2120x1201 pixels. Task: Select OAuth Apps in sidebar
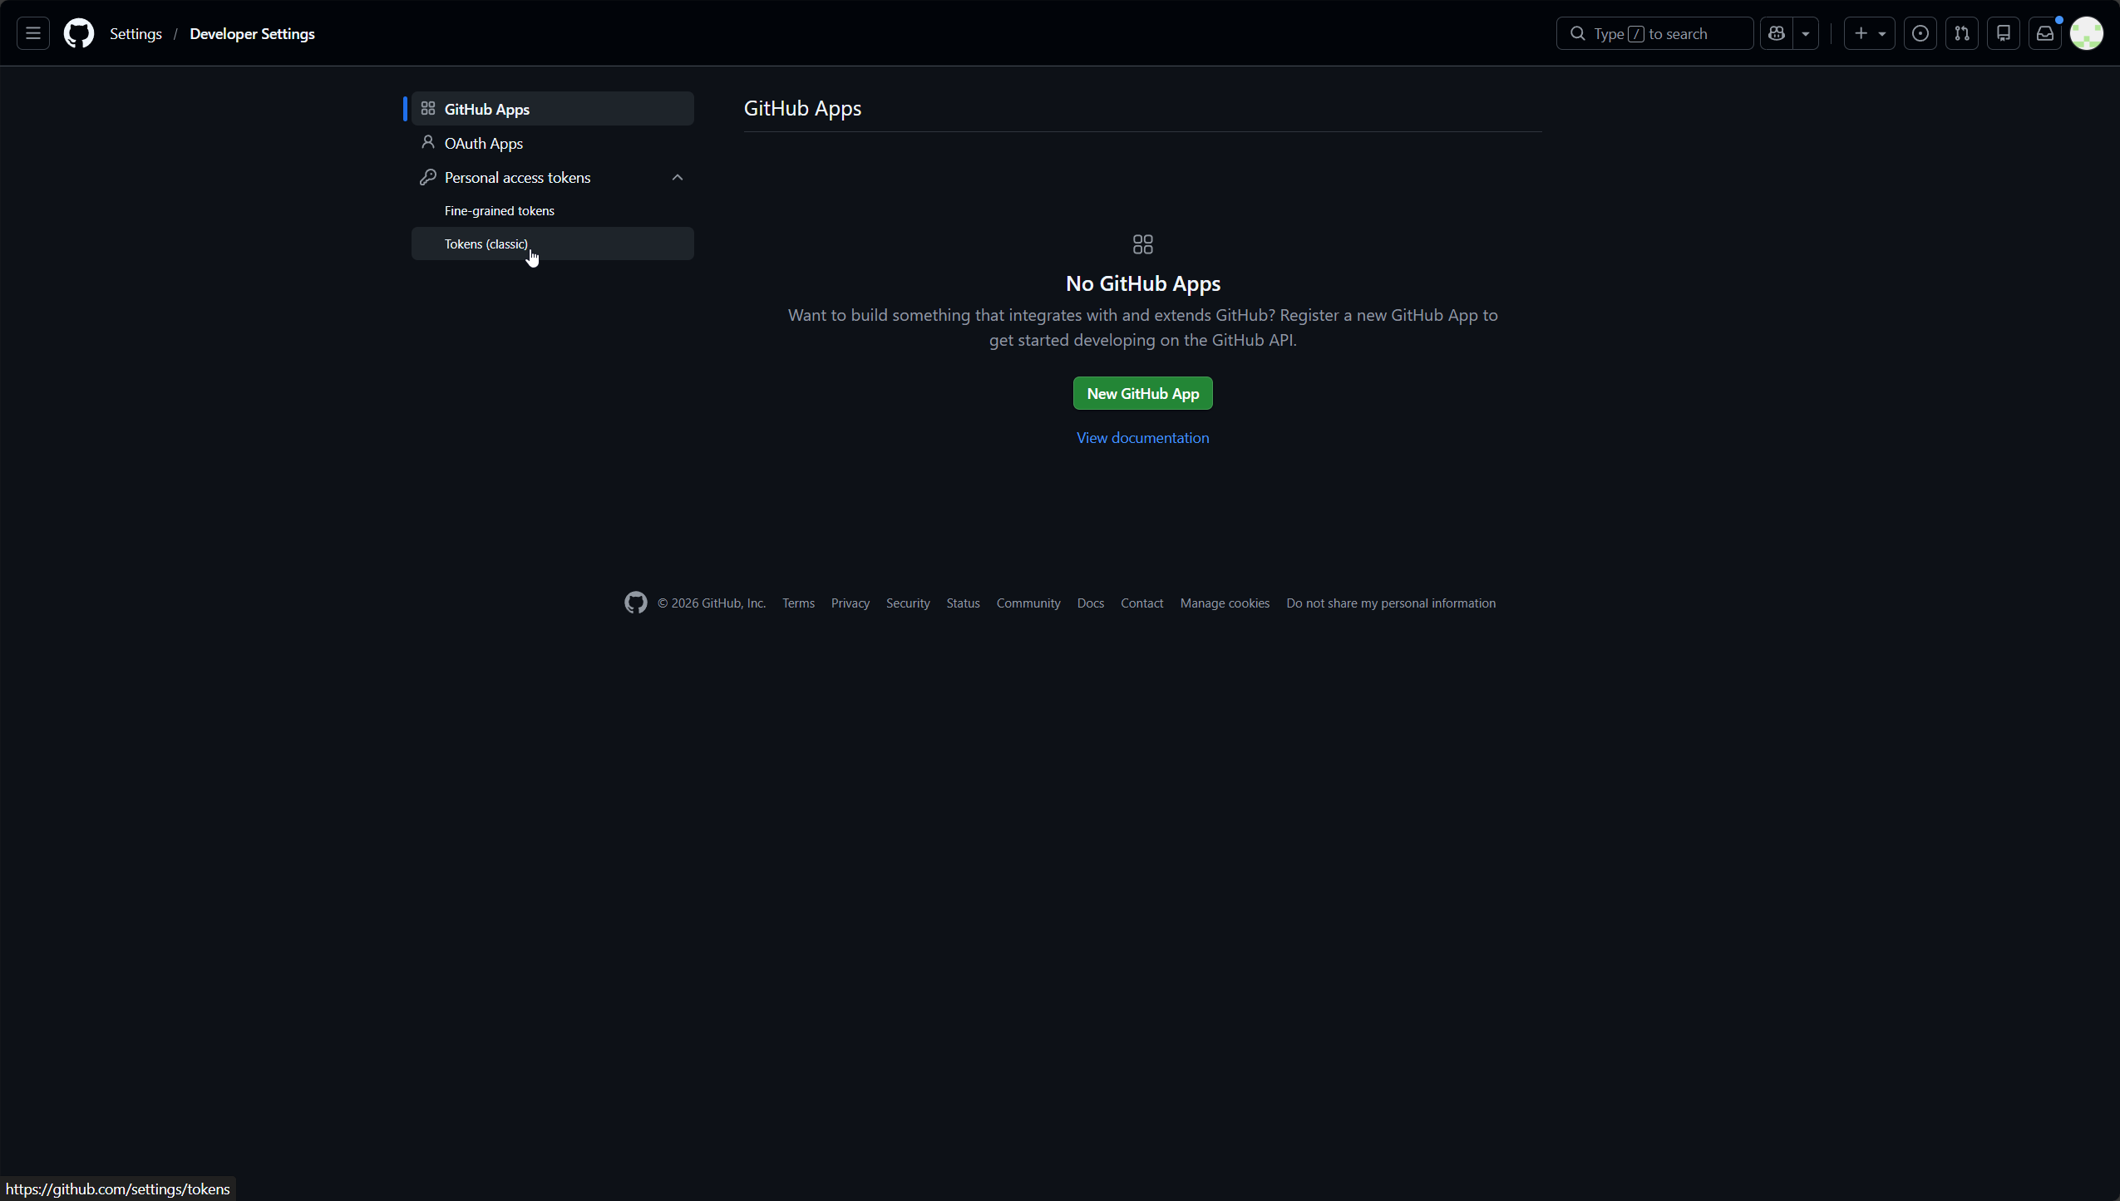(x=483, y=143)
